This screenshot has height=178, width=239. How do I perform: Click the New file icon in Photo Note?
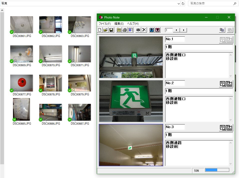(100, 30)
